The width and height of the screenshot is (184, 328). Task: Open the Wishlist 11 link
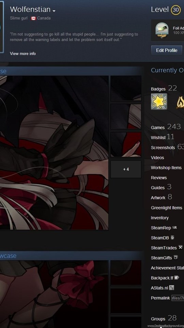pyautogui.click(x=162, y=137)
